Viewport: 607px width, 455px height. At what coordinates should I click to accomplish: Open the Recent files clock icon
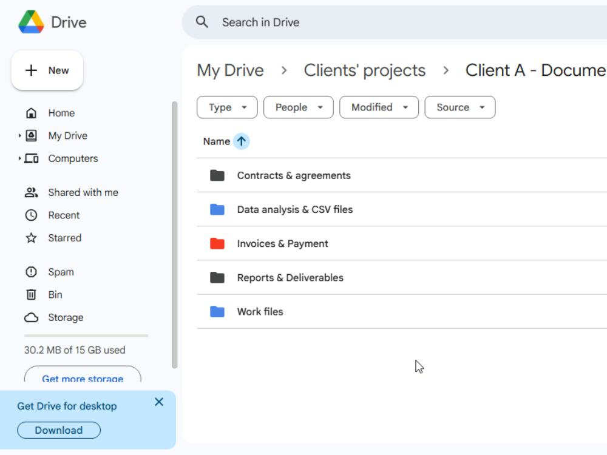pos(31,215)
